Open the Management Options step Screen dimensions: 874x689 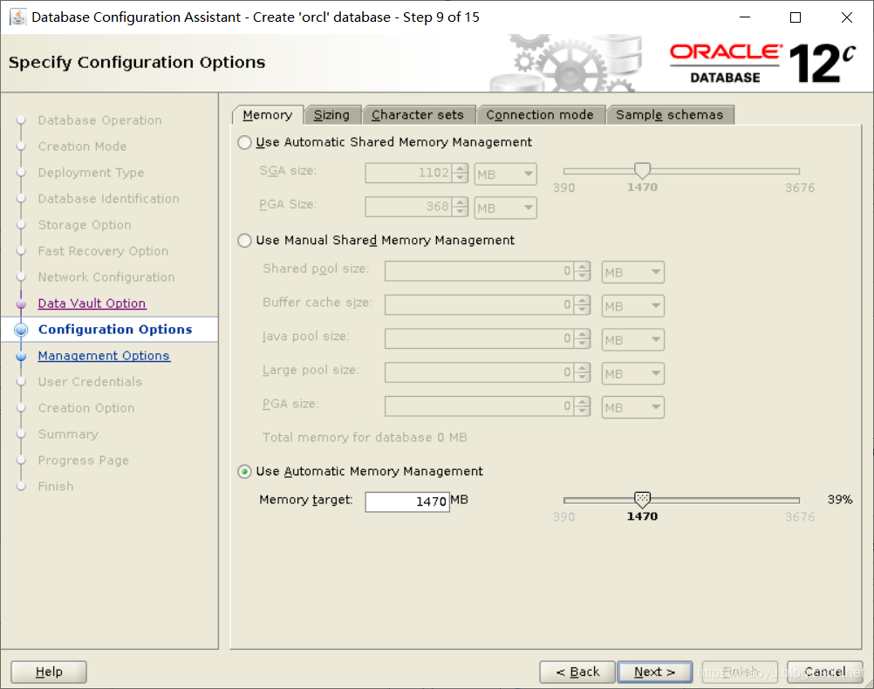[x=104, y=356]
